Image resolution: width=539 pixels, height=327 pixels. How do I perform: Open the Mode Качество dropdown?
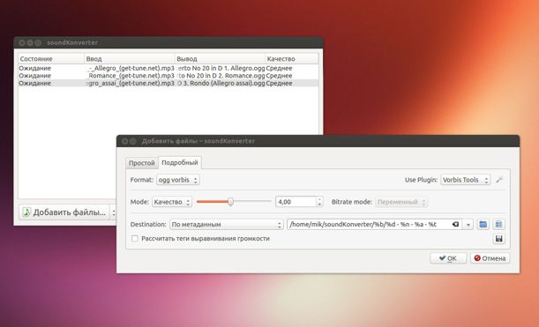click(171, 202)
